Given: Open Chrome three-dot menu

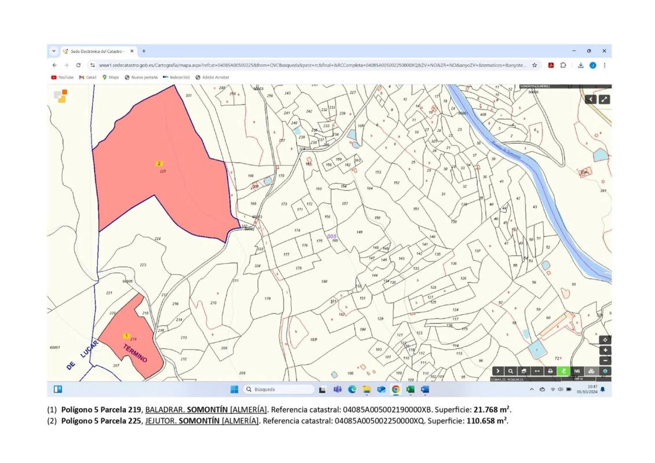Looking at the screenshot, I should 605,65.
